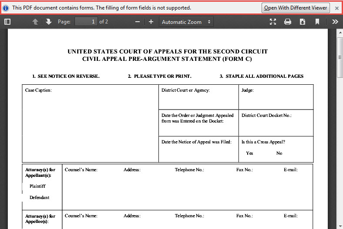Zoom out with the minus button

pos(138,22)
